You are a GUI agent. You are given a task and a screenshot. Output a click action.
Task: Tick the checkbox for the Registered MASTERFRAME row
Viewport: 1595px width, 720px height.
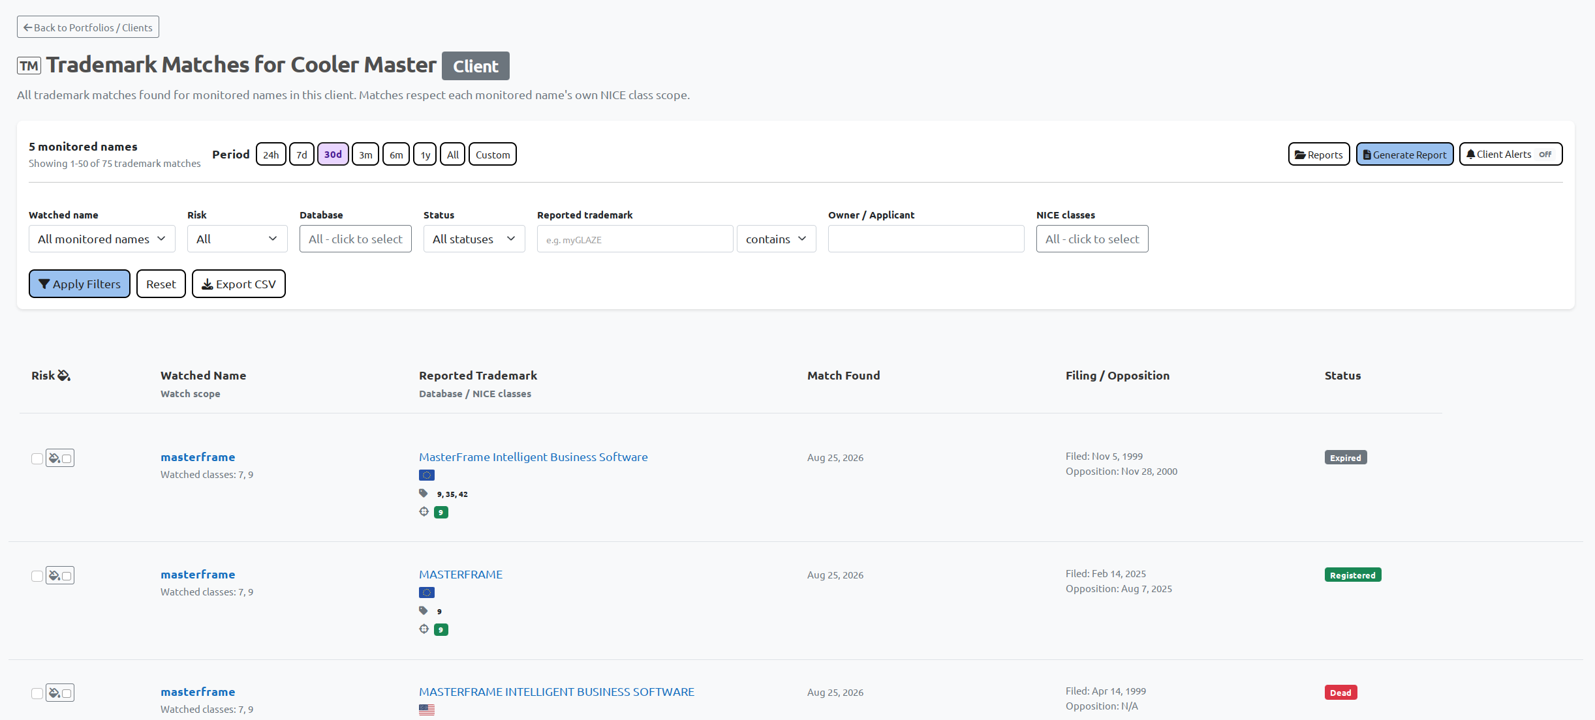tap(37, 576)
